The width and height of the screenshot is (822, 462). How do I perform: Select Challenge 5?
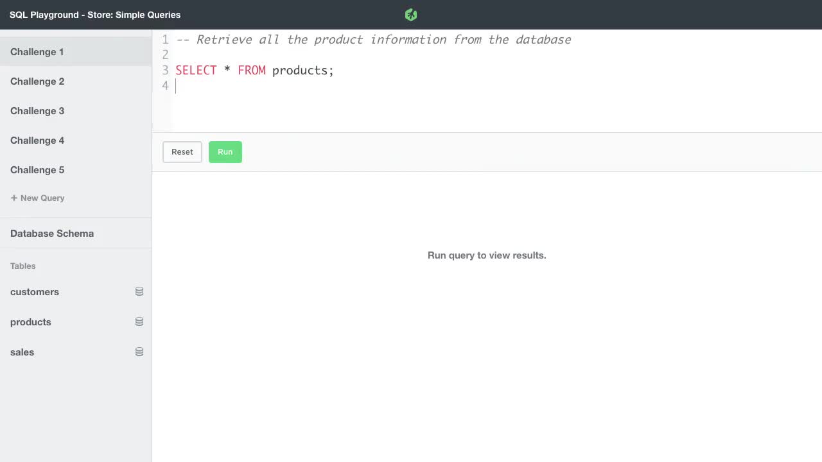coord(37,170)
